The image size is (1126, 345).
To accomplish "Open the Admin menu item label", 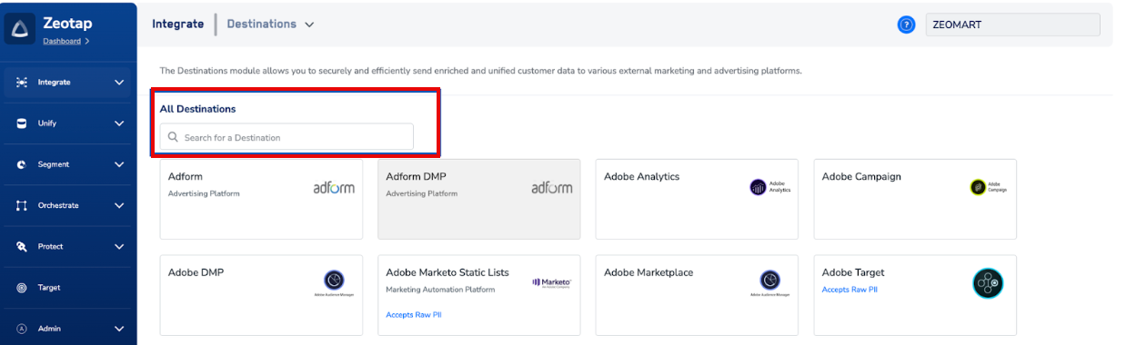I will (49, 329).
